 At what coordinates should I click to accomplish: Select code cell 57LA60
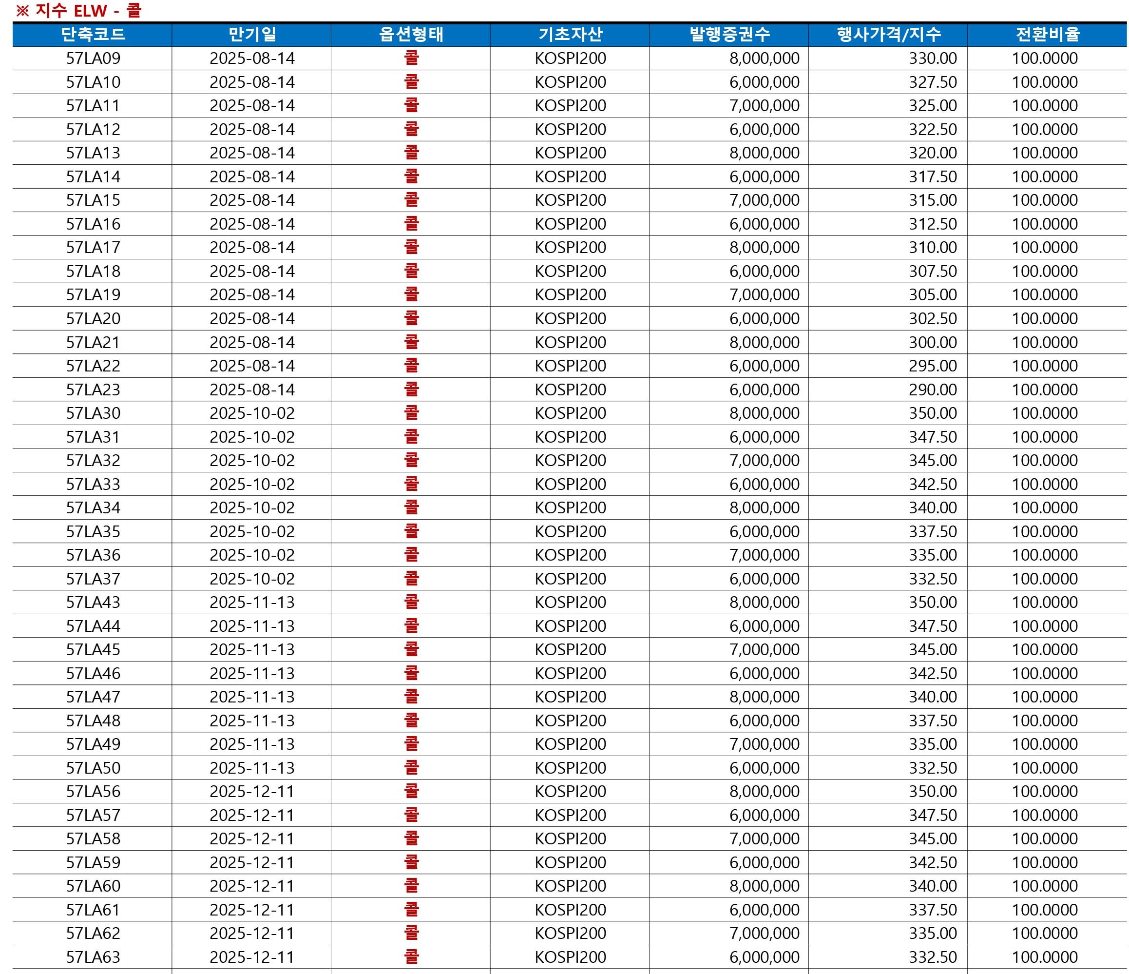pos(93,887)
